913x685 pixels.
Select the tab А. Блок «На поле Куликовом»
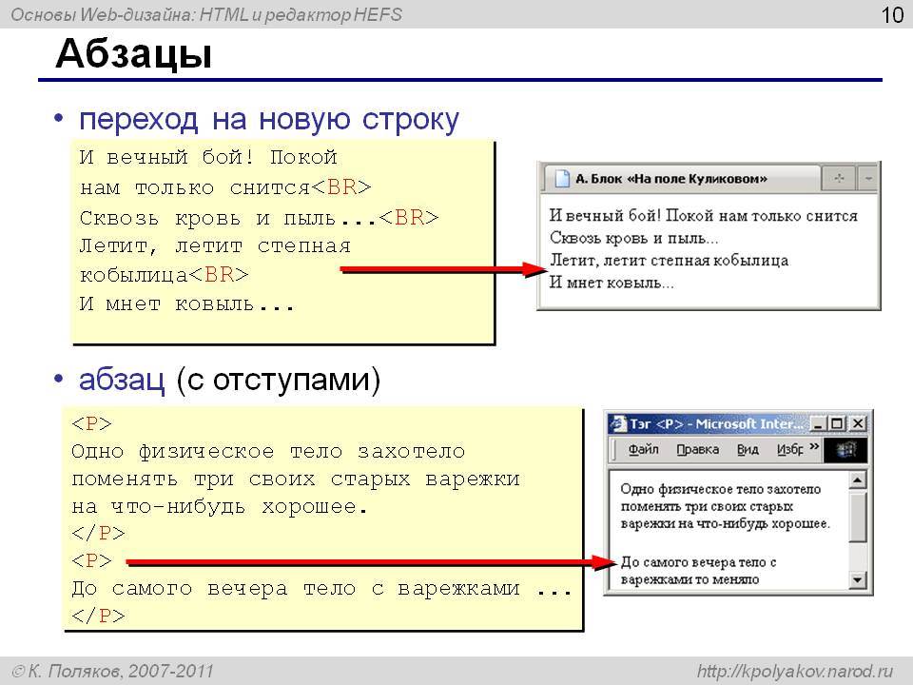(x=681, y=178)
